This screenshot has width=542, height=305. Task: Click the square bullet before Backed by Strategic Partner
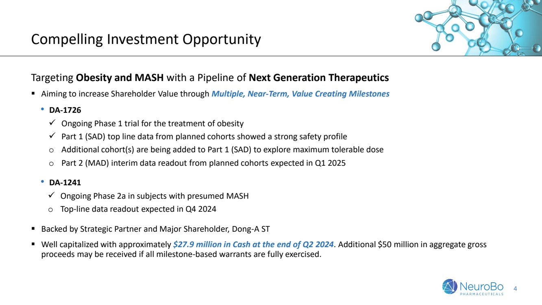tap(33, 229)
